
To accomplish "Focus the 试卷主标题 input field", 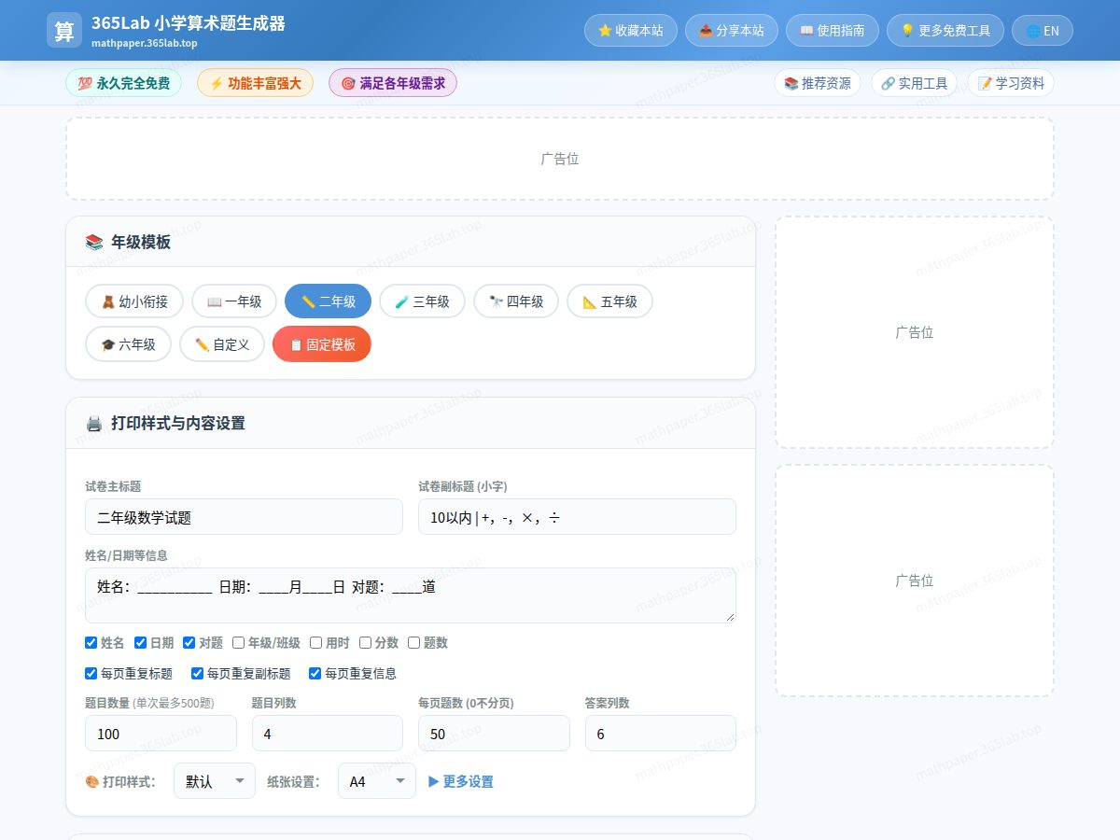I will (x=244, y=517).
